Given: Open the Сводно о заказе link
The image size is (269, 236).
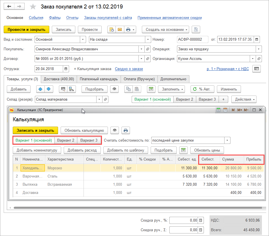Looking at the screenshot, I should click(129, 69).
